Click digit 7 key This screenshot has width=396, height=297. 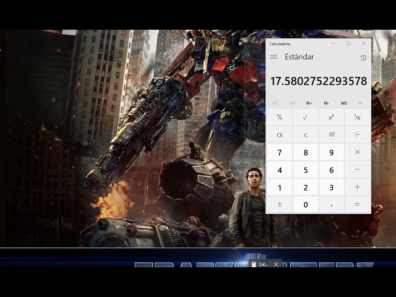point(280,152)
